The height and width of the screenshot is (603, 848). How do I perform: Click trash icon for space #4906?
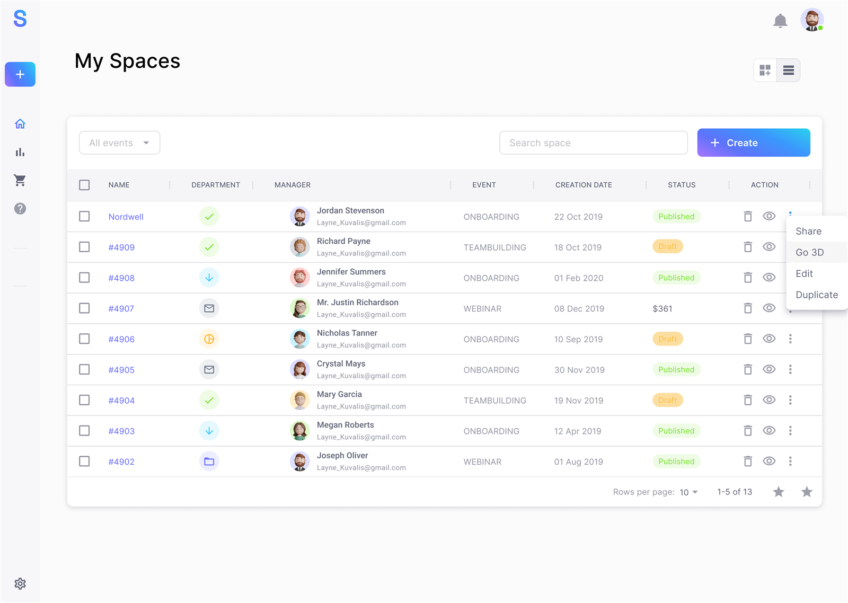click(x=748, y=339)
